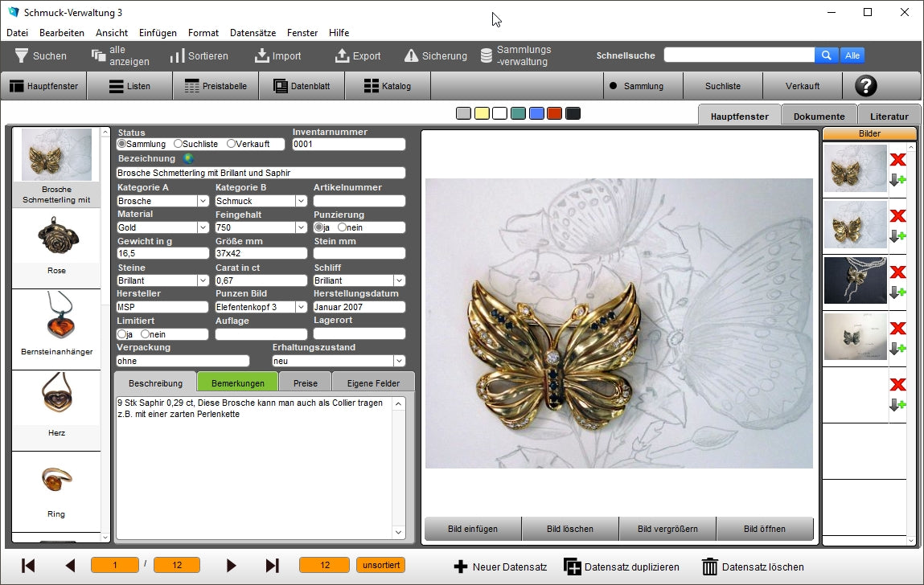The height and width of the screenshot is (585, 924).
Task: Delete first image with red X
Action: click(x=897, y=160)
